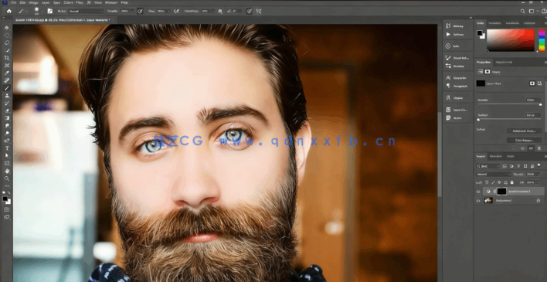The image size is (547, 282).
Task: Open the layer Fill dropdown
Action: 537,182
